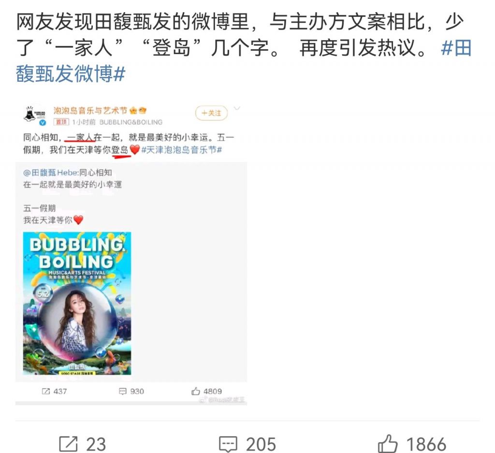The height and width of the screenshot is (453, 495).
Task: Click the red heart emoji in 田馥甄's post
Action: pos(78,219)
